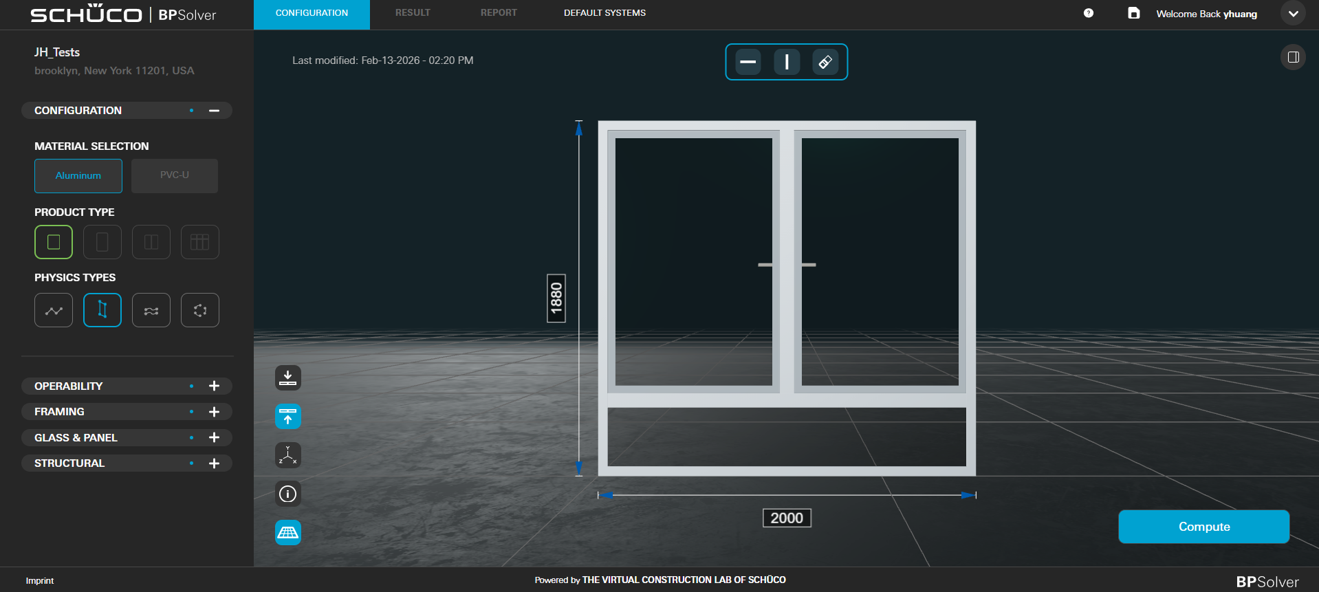Switch to the RESULT tab
The image size is (1319, 592).
point(413,13)
